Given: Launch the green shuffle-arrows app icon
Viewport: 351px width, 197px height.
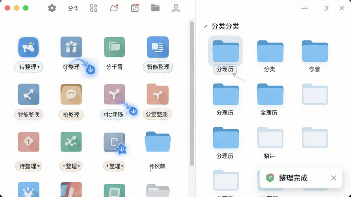Looking at the screenshot, I should pyautogui.click(x=71, y=142).
